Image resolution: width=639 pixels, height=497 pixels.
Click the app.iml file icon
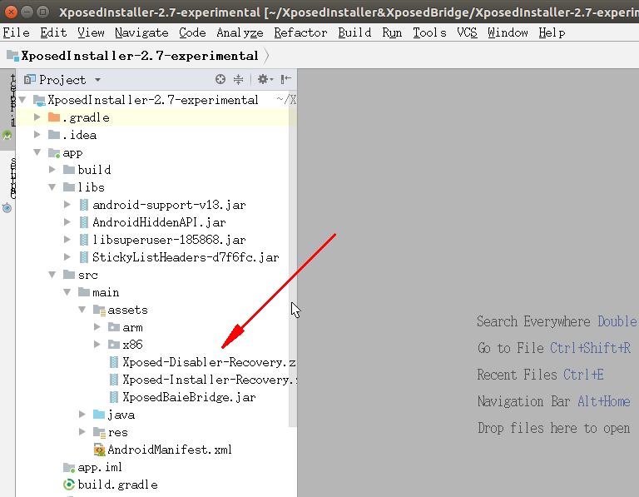(69, 467)
